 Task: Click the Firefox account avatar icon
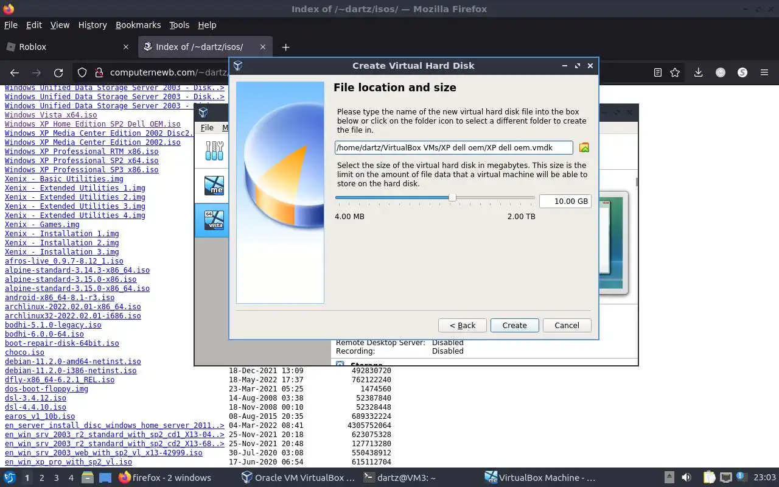click(x=721, y=72)
